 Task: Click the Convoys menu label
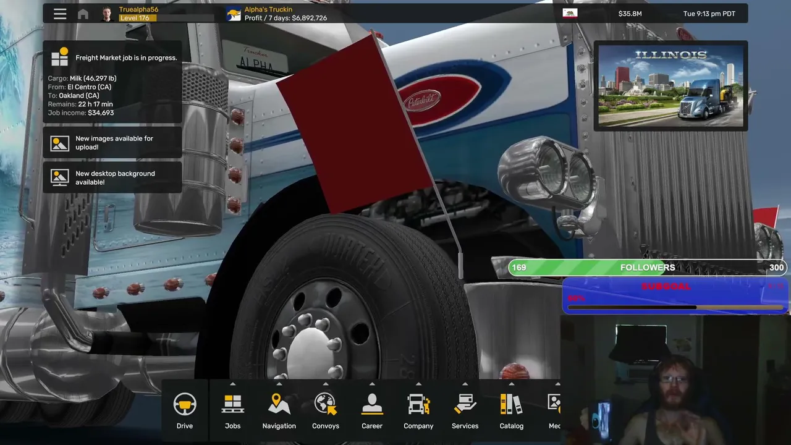[326, 426]
